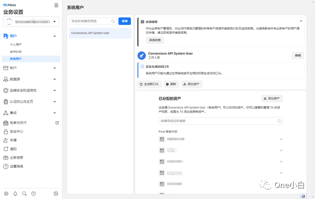Screen dimensions: 315x199
Task: Click the 安全中心 lock icon
Action: point(6,131)
